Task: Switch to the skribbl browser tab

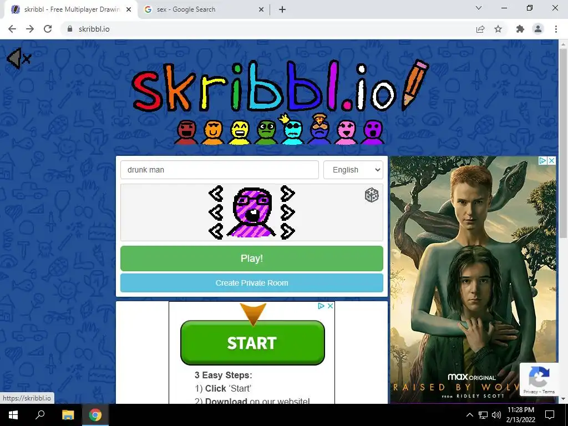Action: 71,9
